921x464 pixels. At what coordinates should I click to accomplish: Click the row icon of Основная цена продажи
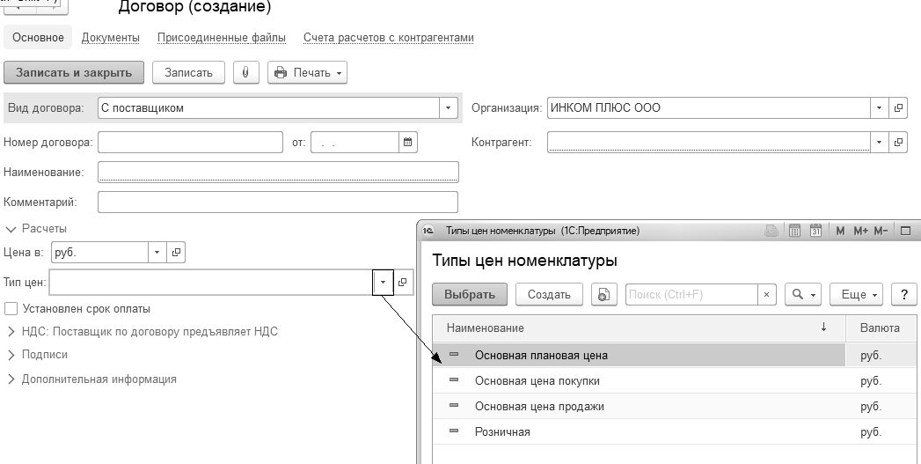pos(453,405)
